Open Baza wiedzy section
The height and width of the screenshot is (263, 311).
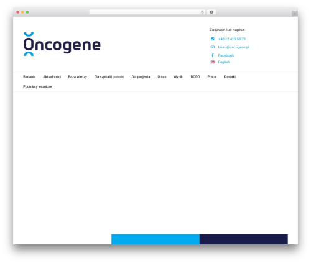(78, 77)
